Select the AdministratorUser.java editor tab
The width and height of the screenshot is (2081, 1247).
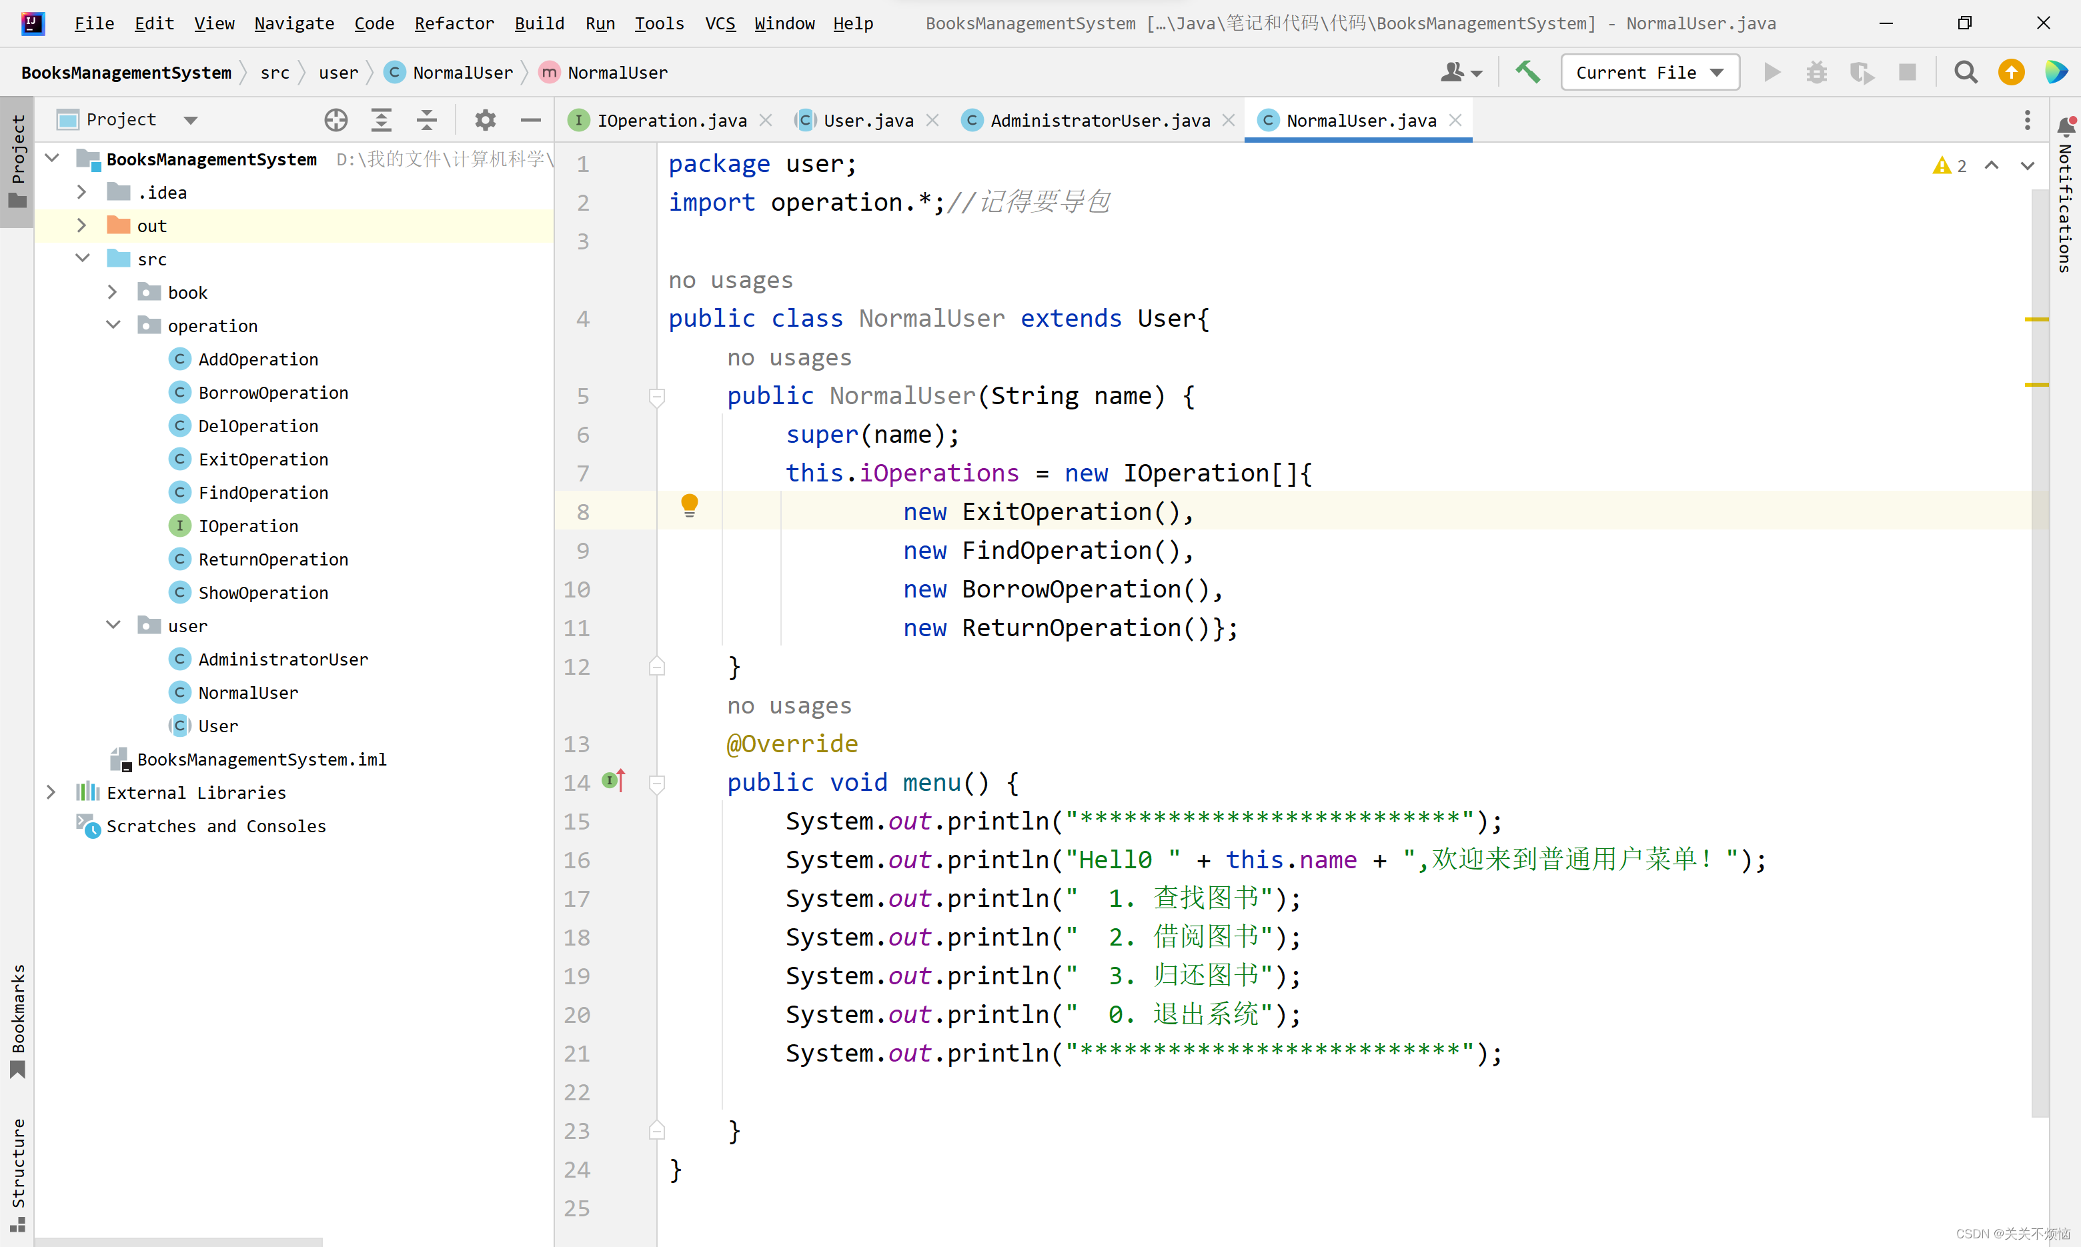click(1100, 119)
